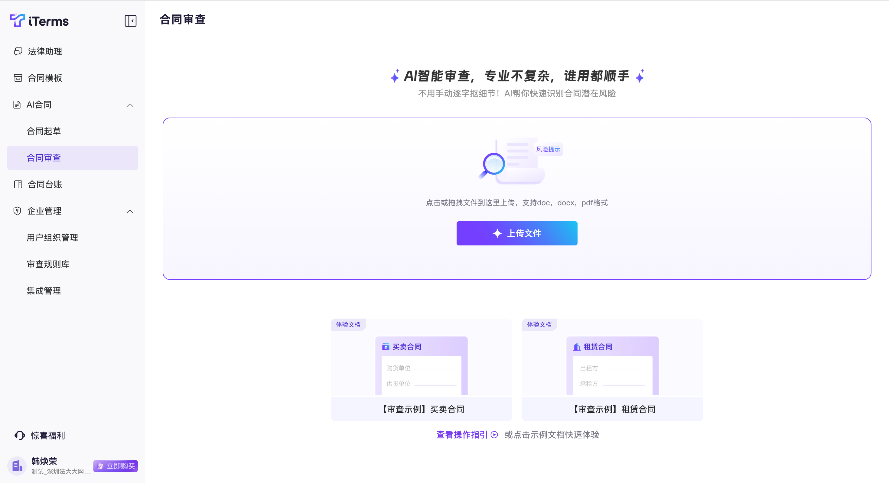889x483 pixels.
Task: Open the 租赁合同 example document card
Action: (612, 369)
